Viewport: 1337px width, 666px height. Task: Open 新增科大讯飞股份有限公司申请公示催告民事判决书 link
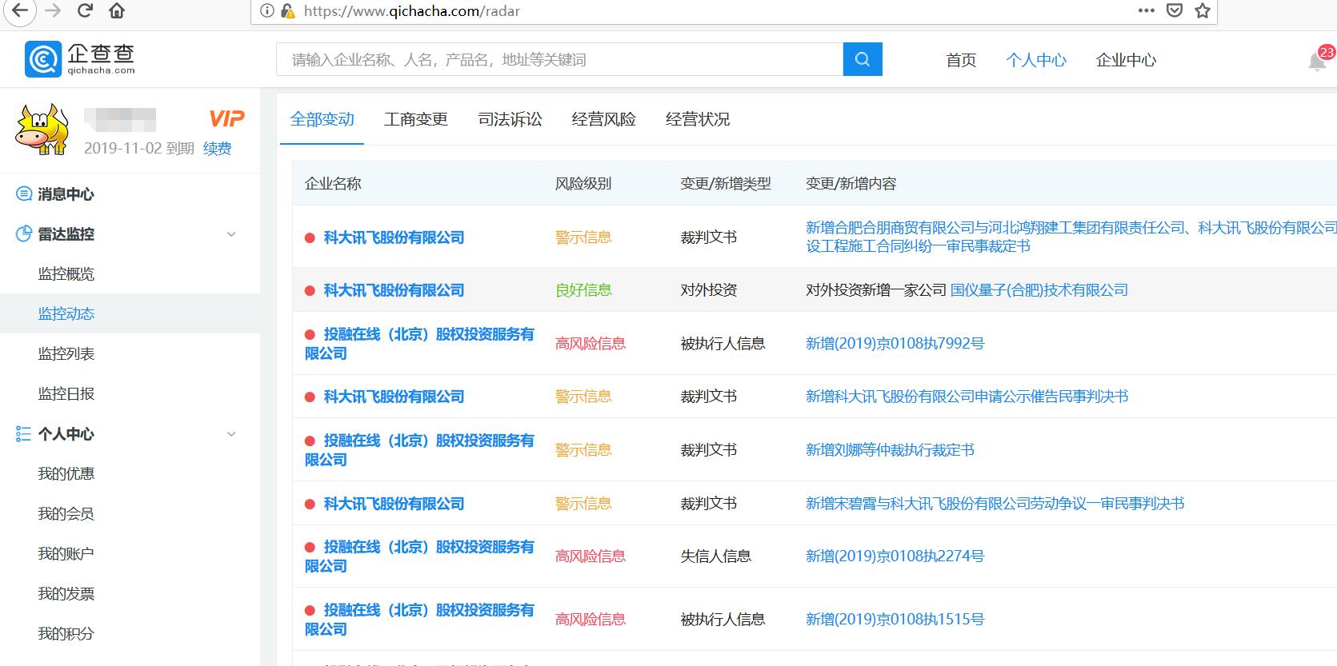[x=967, y=397]
